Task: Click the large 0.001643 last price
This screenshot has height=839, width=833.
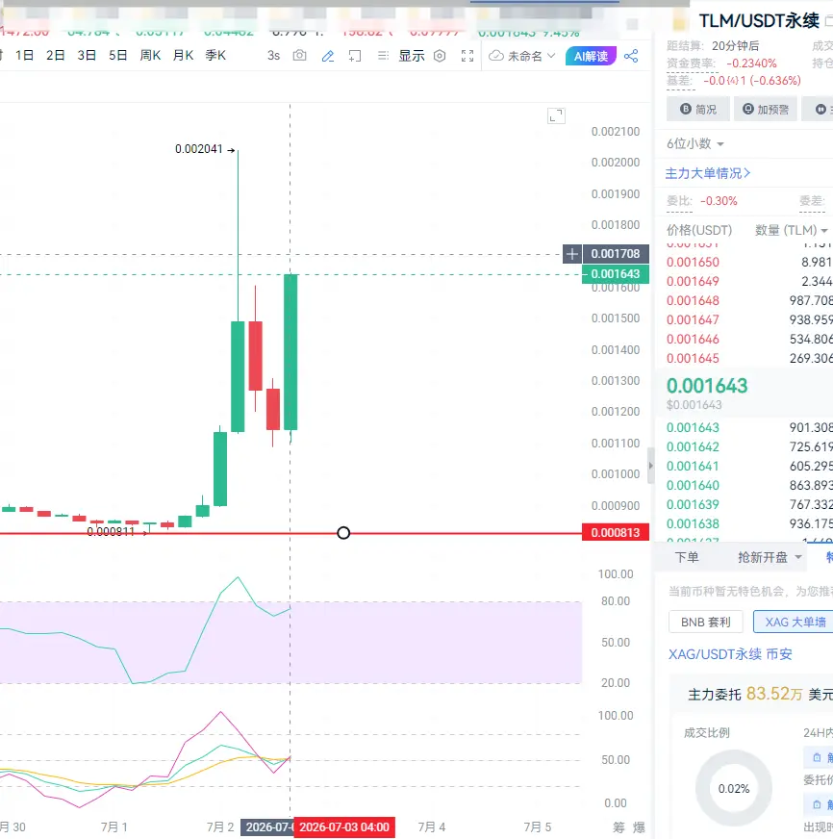Action: click(x=707, y=386)
